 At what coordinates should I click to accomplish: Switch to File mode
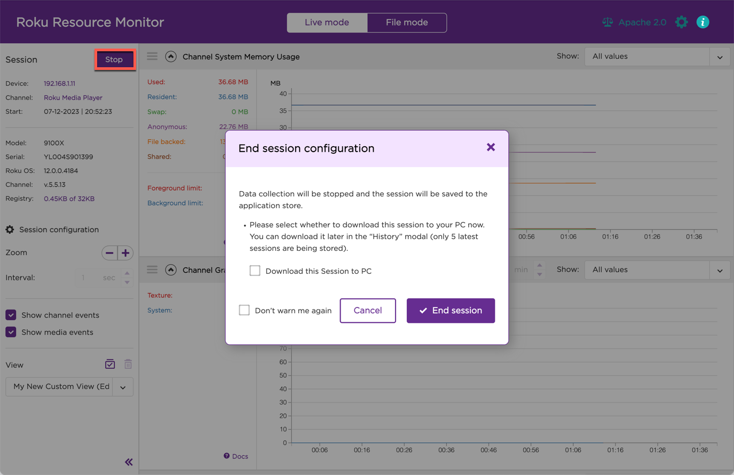[x=406, y=22]
